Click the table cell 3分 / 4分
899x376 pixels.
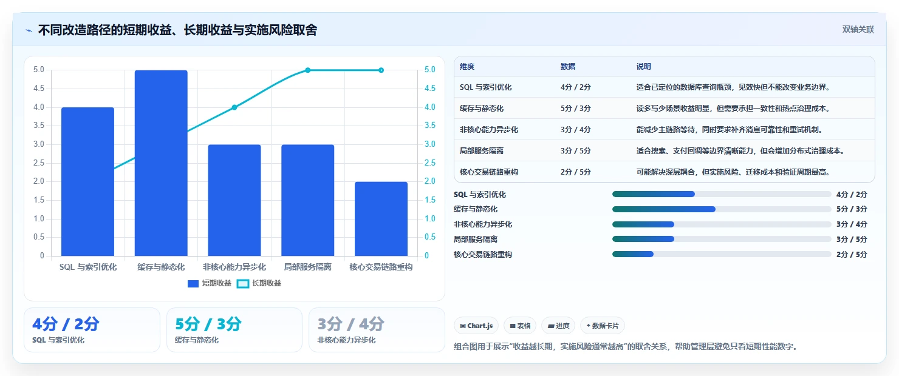coord(576,130)
